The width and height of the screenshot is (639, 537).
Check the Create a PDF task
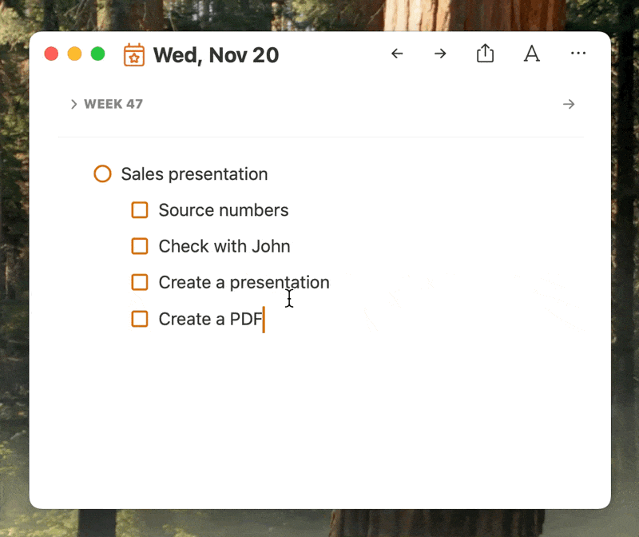click(x=140, y=319)
